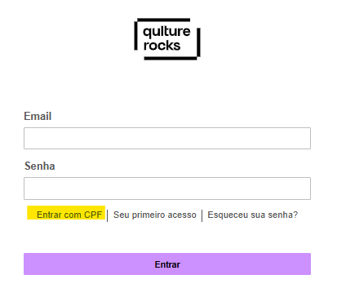Start first-access setup via Seu primeiro acesso
337x306 pixels.
[x=155, y=215]
